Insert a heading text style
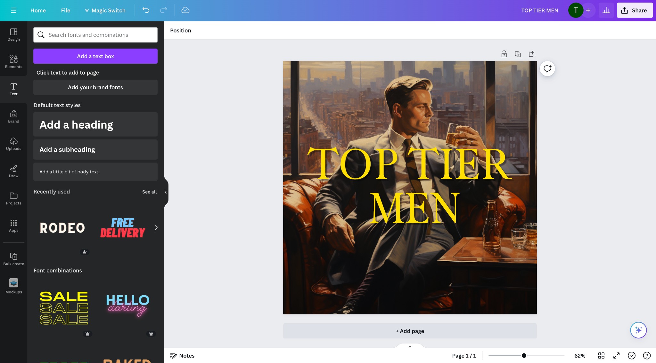The image size is (656, 363). tap(95, 124)
